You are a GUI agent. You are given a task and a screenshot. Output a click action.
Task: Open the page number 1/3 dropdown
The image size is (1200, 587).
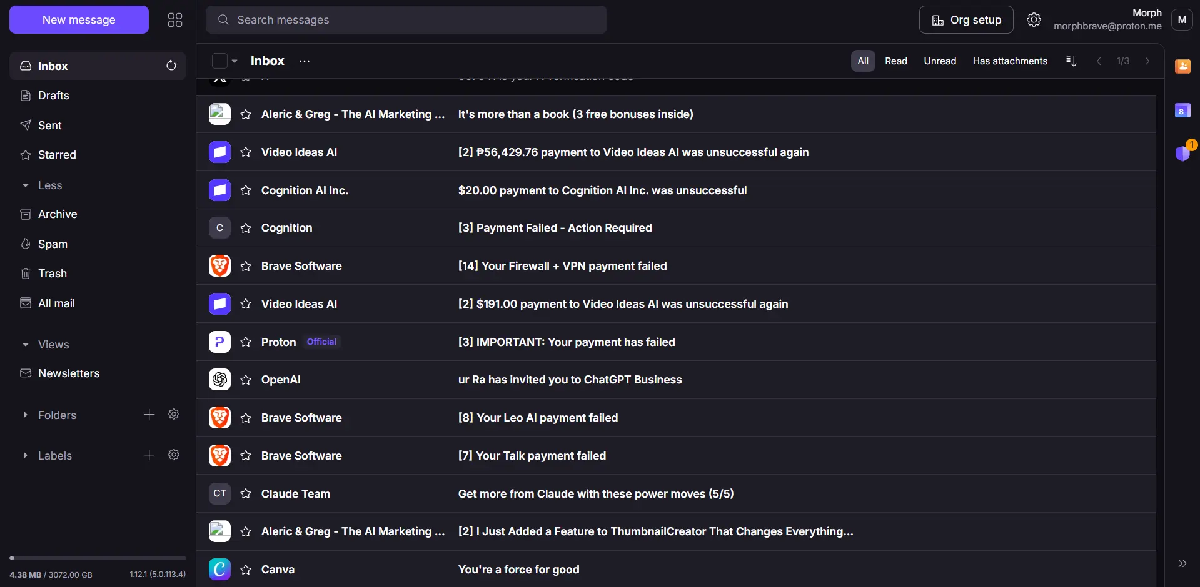(x=1123, y=61)
